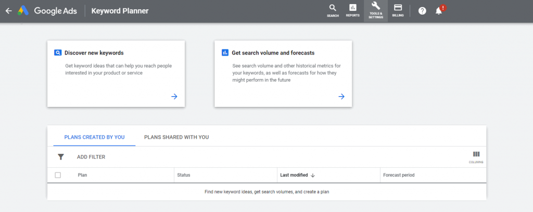Click Add Filter

tap(91, 157)
